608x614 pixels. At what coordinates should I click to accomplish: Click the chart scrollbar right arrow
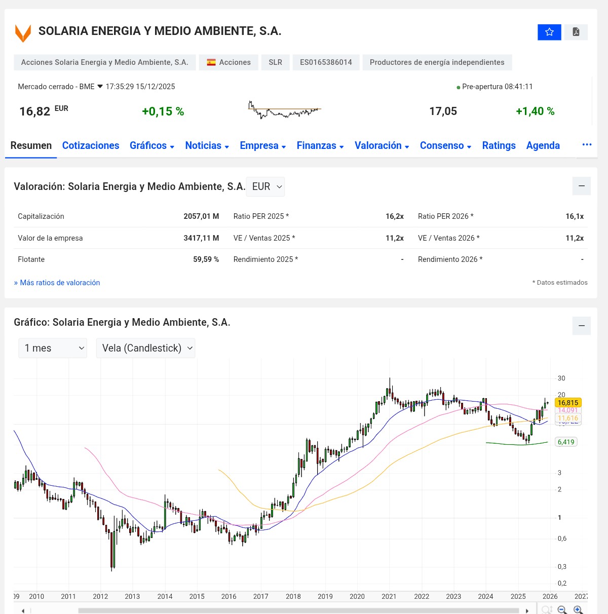point(527,610)
